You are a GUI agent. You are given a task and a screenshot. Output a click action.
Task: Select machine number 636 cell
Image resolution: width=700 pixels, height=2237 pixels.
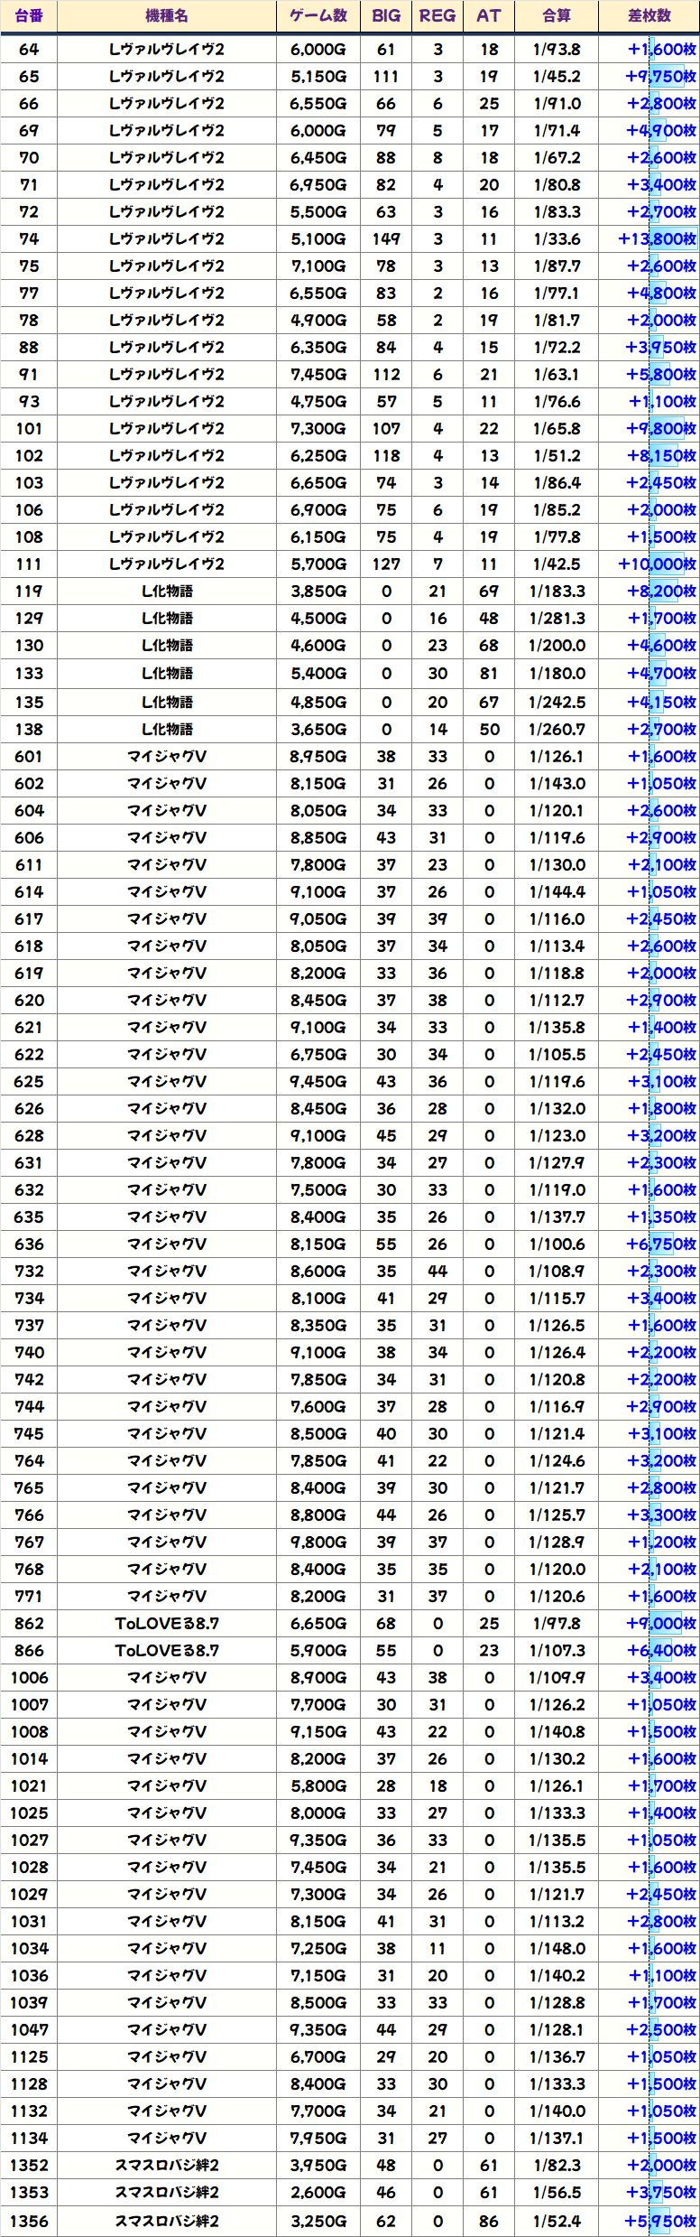[29, 1244]
